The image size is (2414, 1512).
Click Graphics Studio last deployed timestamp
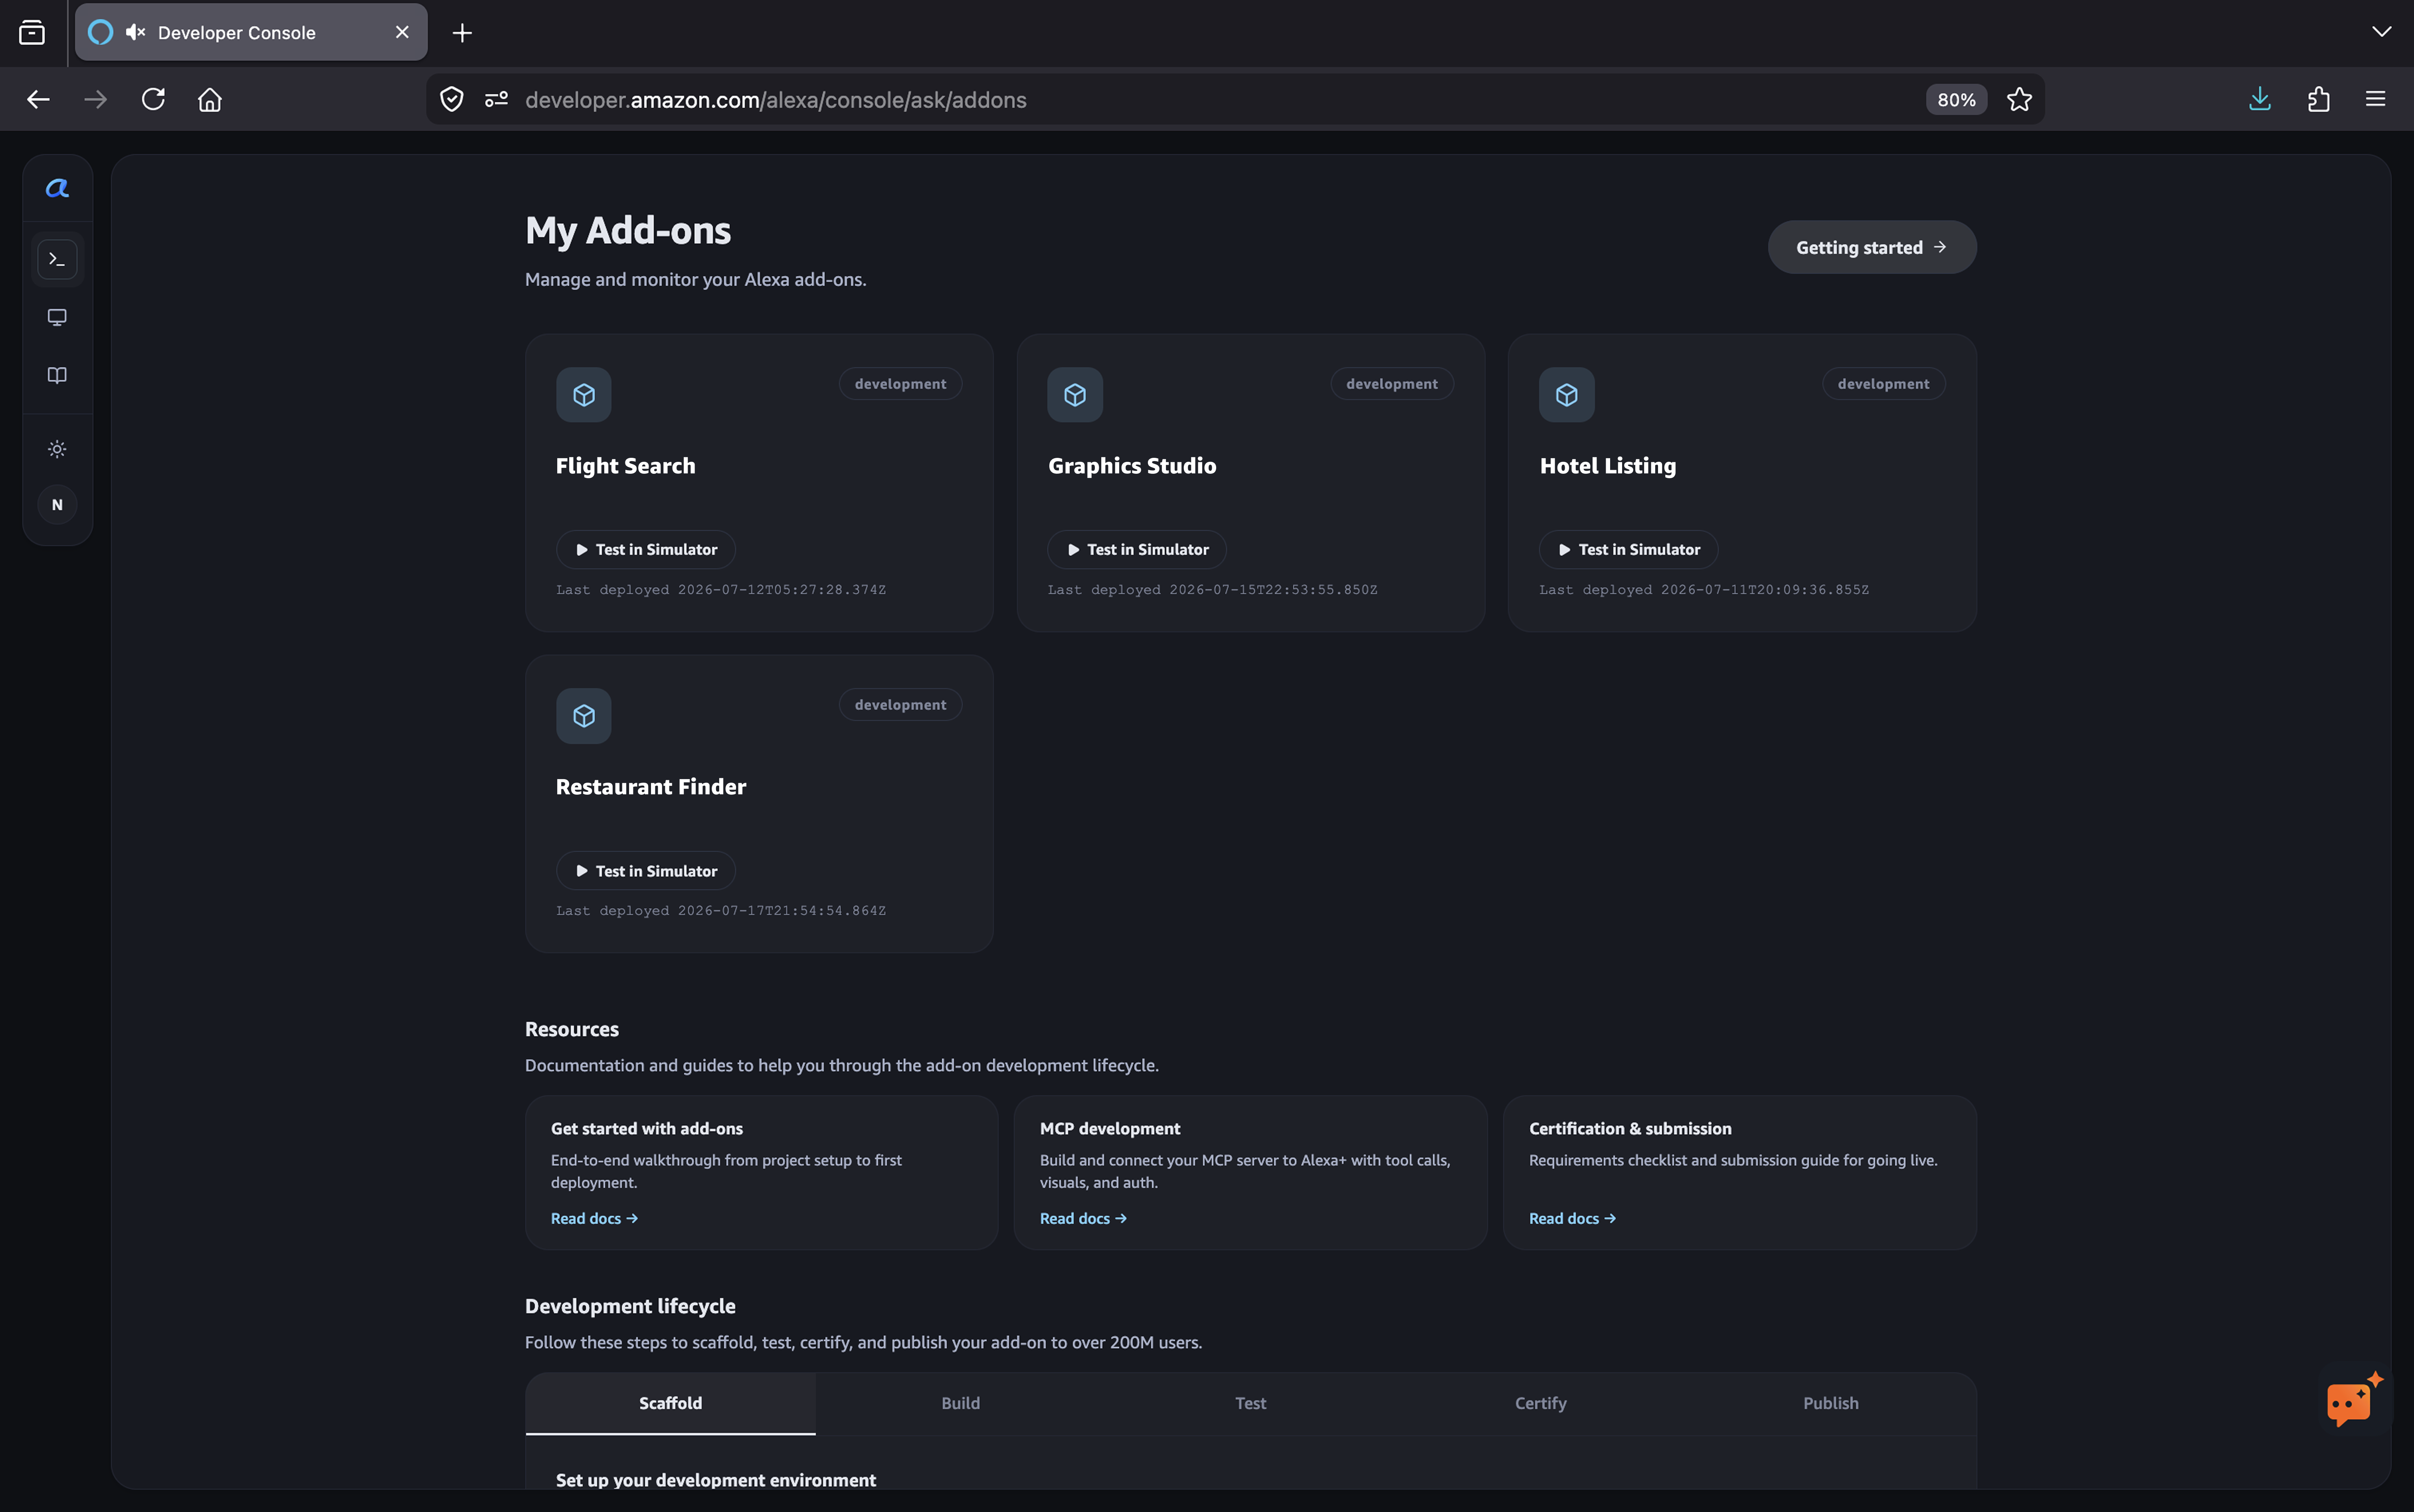pyautogui.click(x=1212, y=590)
